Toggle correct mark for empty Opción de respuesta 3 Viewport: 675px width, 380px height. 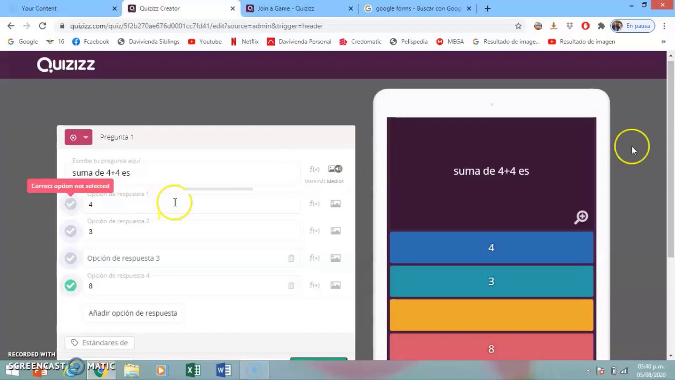click(x=71, y=258)
